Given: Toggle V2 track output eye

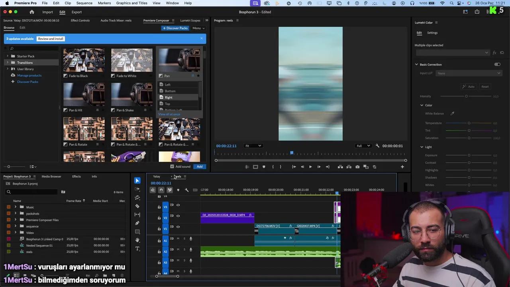Looking at the screenshot, I should [178, 216].
